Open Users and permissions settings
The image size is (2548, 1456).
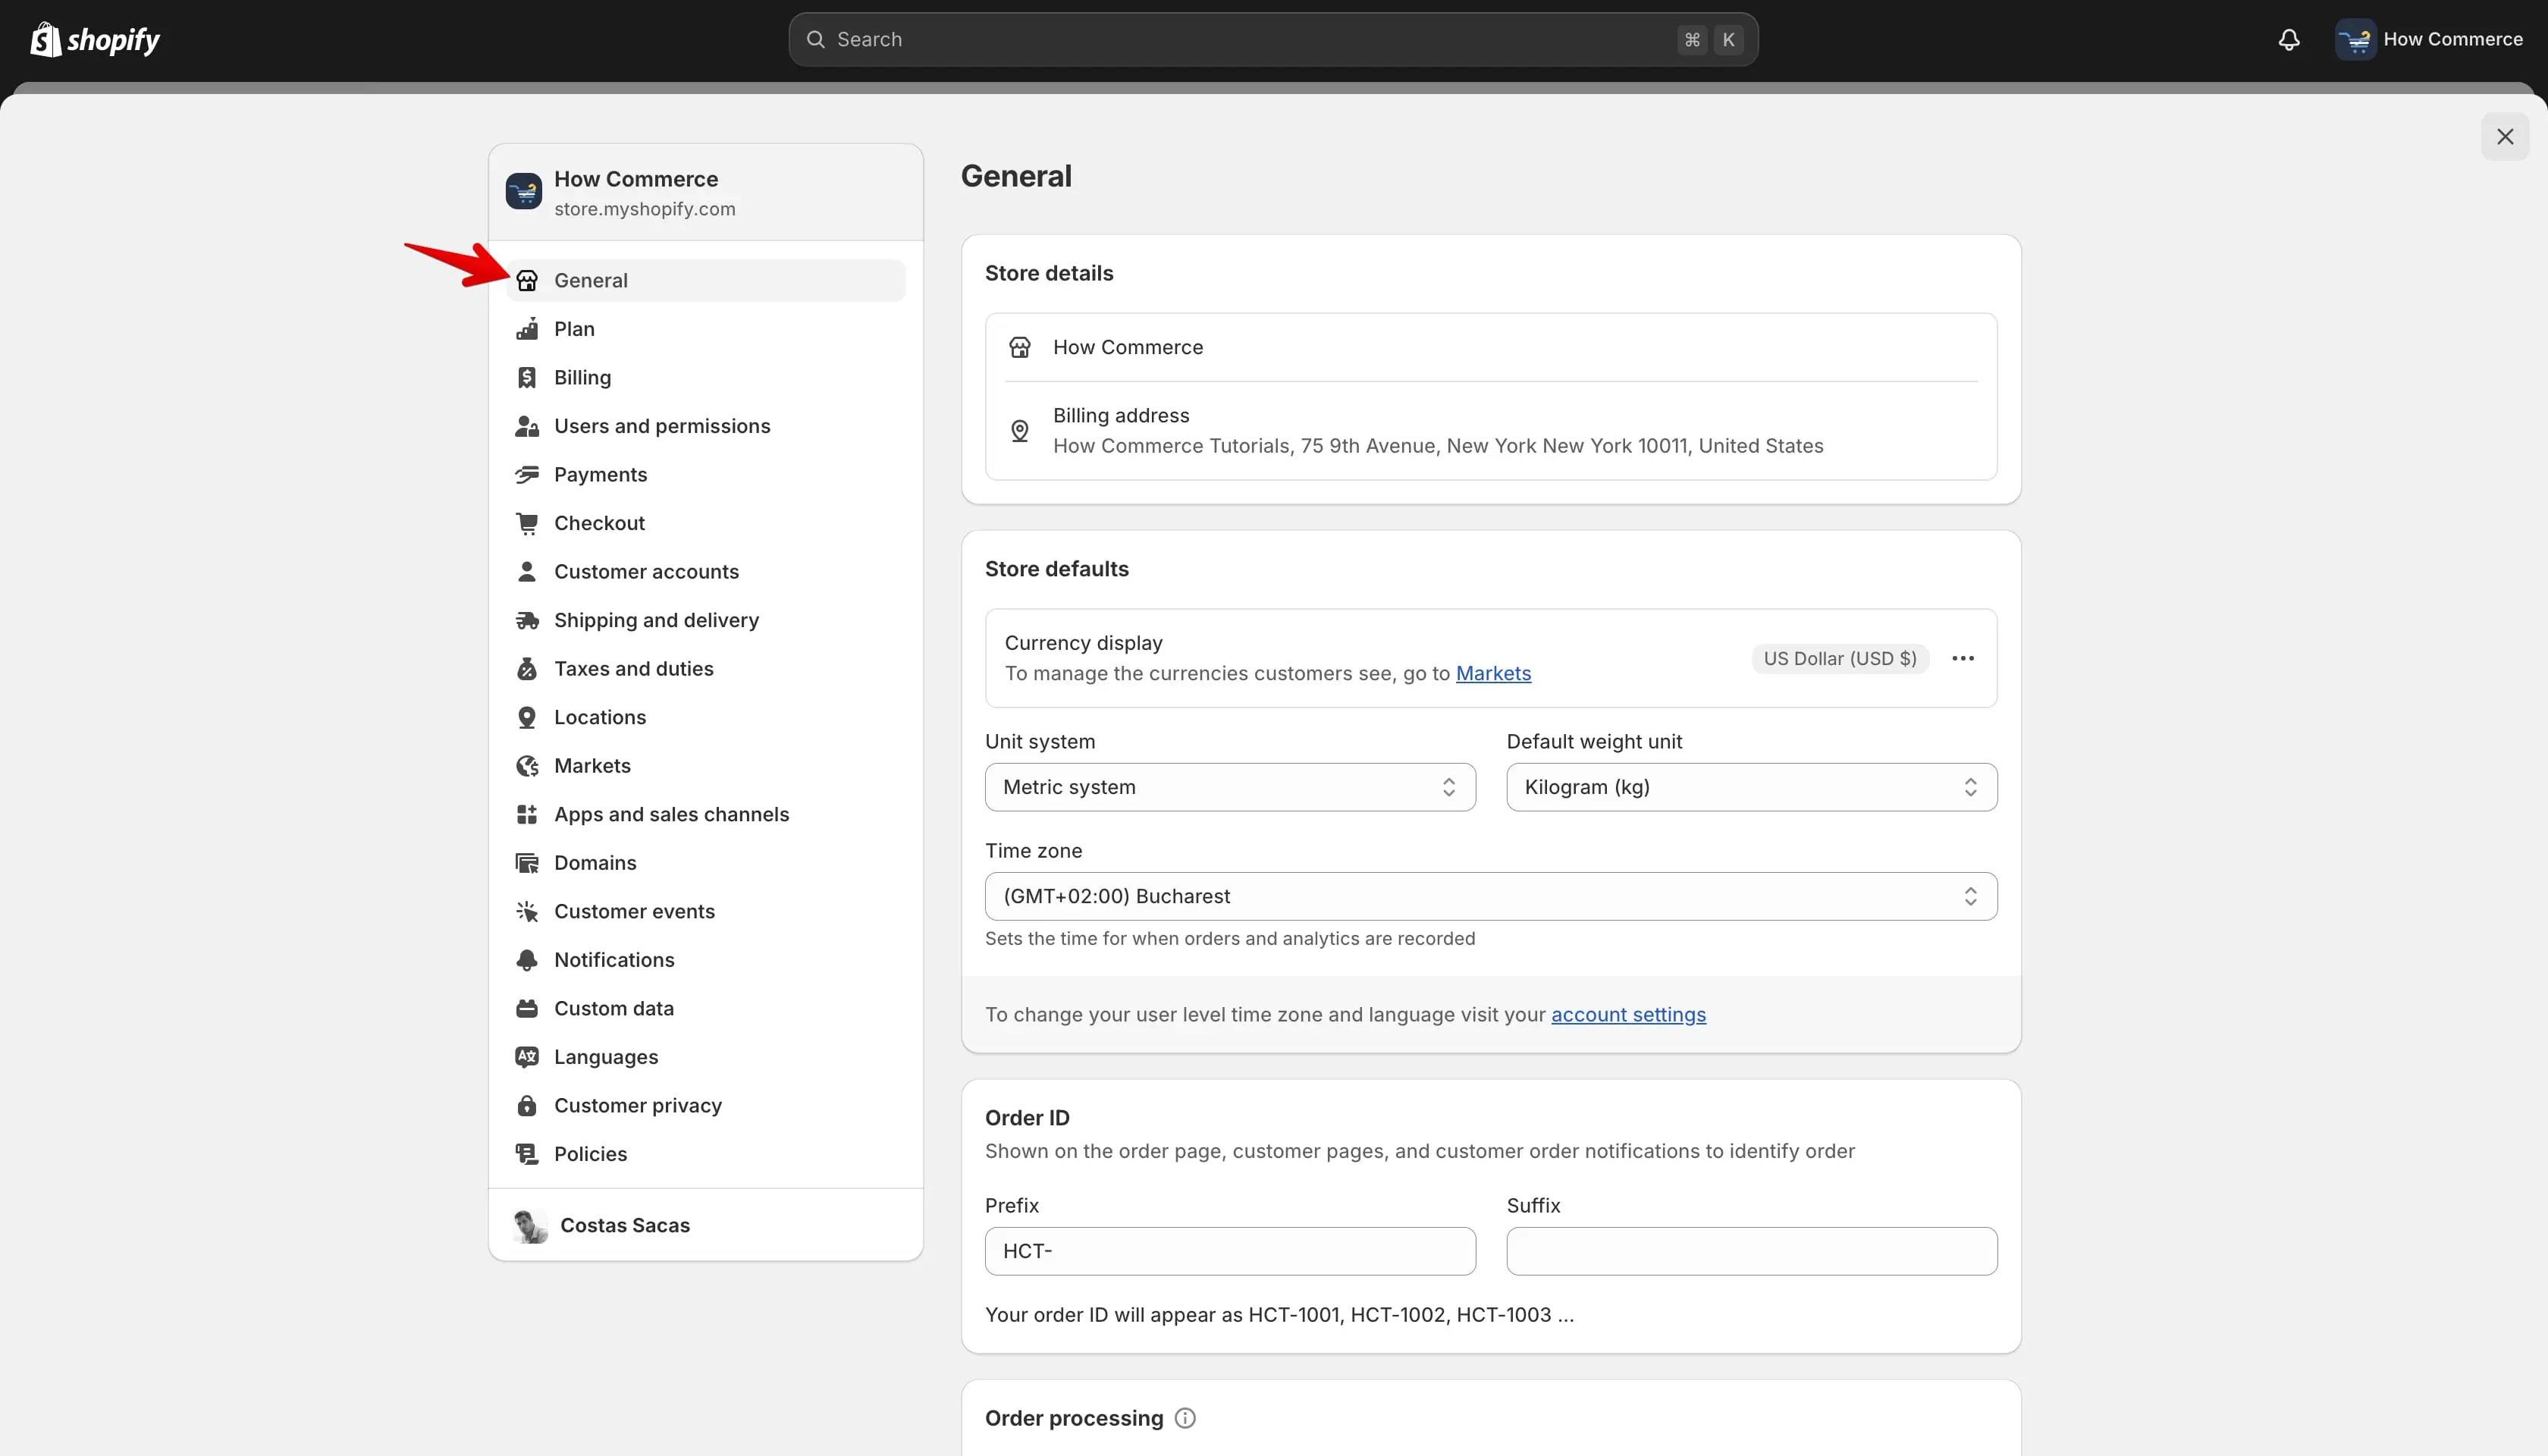point(706,426)
